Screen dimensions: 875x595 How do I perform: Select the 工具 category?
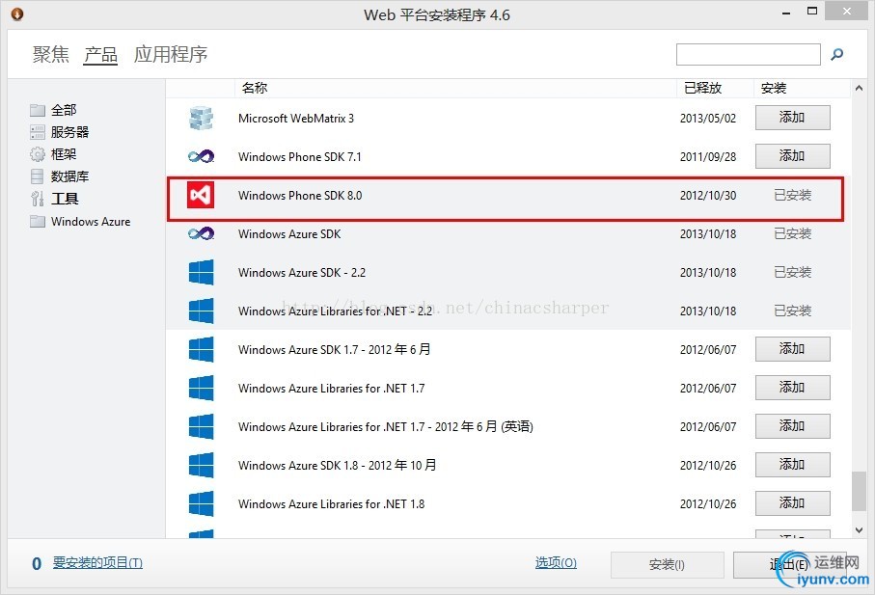click(x=65, y=199)
